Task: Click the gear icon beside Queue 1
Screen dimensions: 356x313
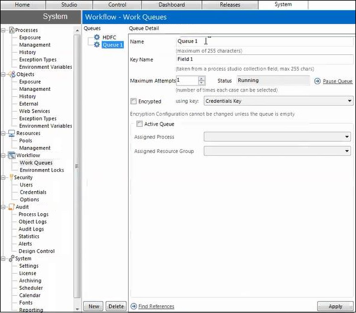Action: coord(97,45)
